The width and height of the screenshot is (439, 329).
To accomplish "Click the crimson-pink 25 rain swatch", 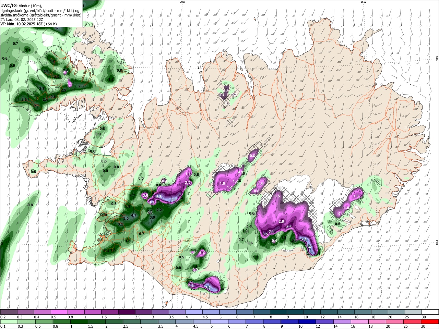I will point(413,321).
